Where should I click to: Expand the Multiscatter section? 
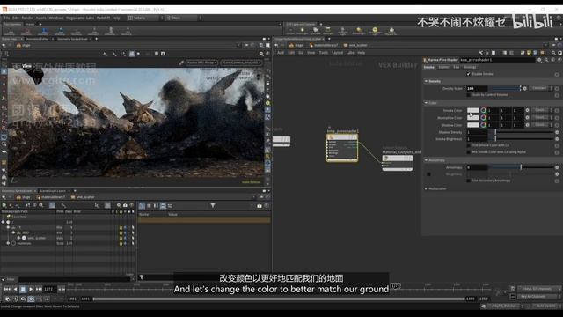(x=426, y=188)
